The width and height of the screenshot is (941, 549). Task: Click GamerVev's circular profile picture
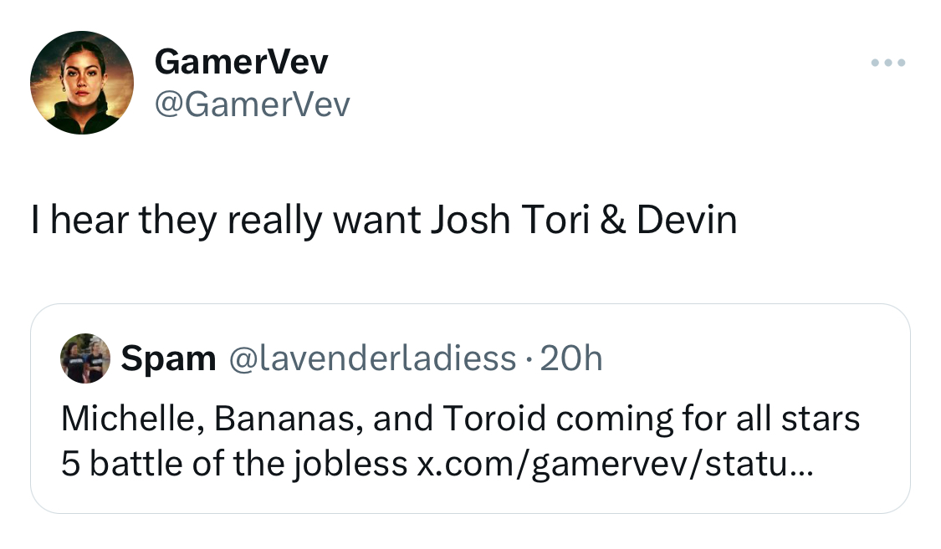(82, 83)
